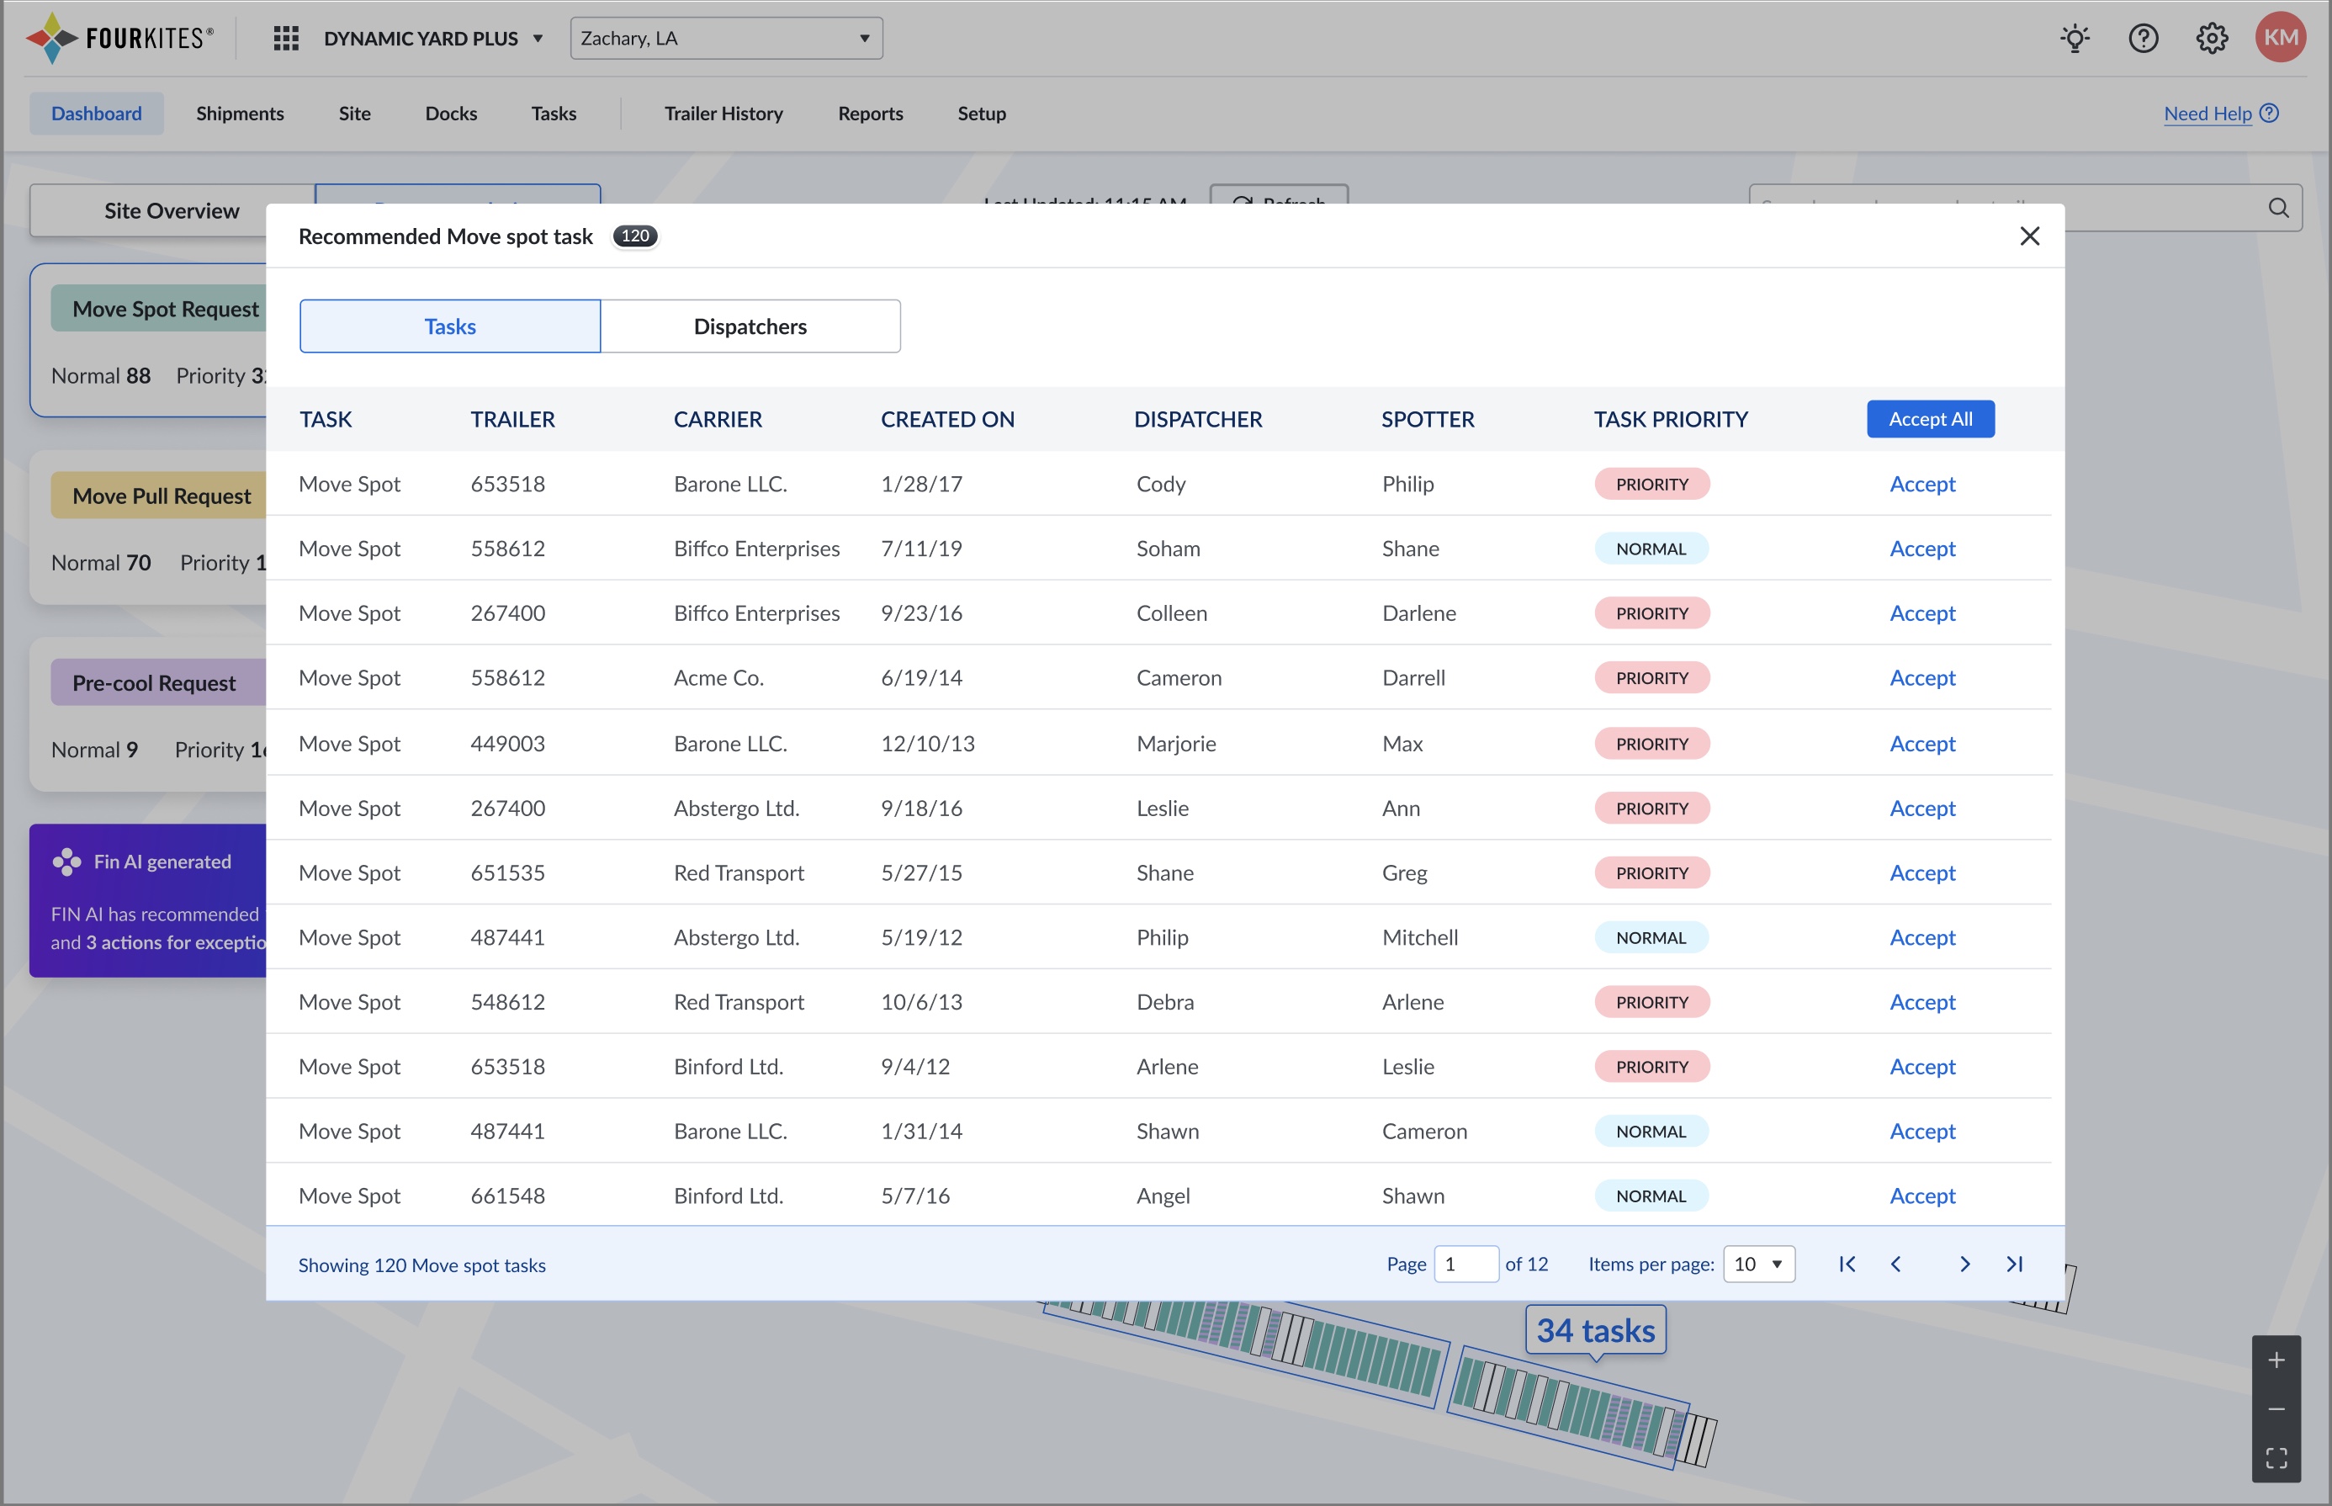Select the Site Overview tab
This screenshot has width=2332, height=1506.
point(172,210)
